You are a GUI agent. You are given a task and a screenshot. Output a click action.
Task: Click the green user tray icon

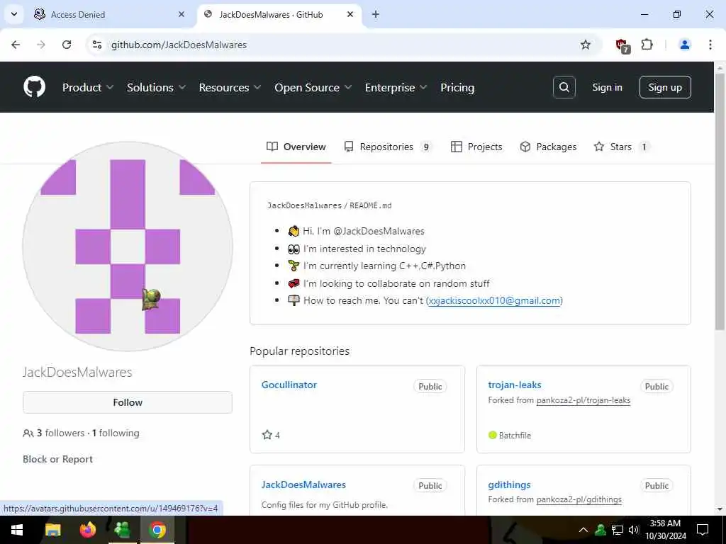601,530
